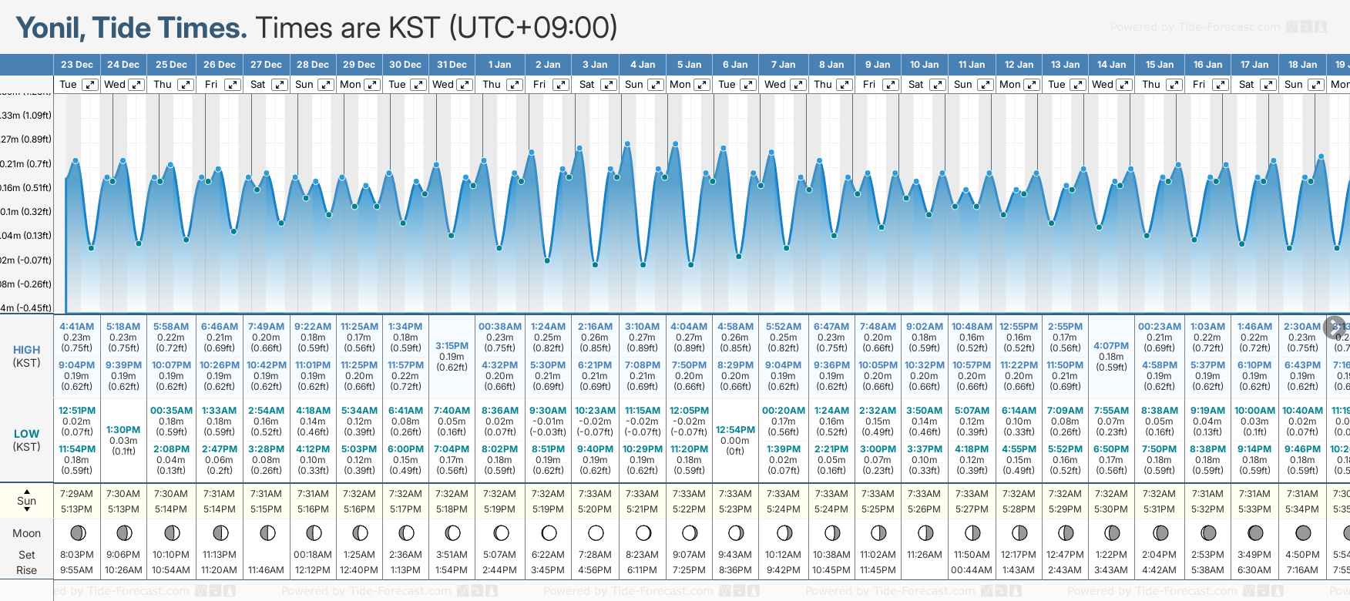The height and width of the screenshot is (601, 1350).
Task: Select the 7 Jan date header
Action: pos(783,65)
